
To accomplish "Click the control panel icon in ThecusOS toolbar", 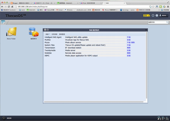I will [3, 22].
